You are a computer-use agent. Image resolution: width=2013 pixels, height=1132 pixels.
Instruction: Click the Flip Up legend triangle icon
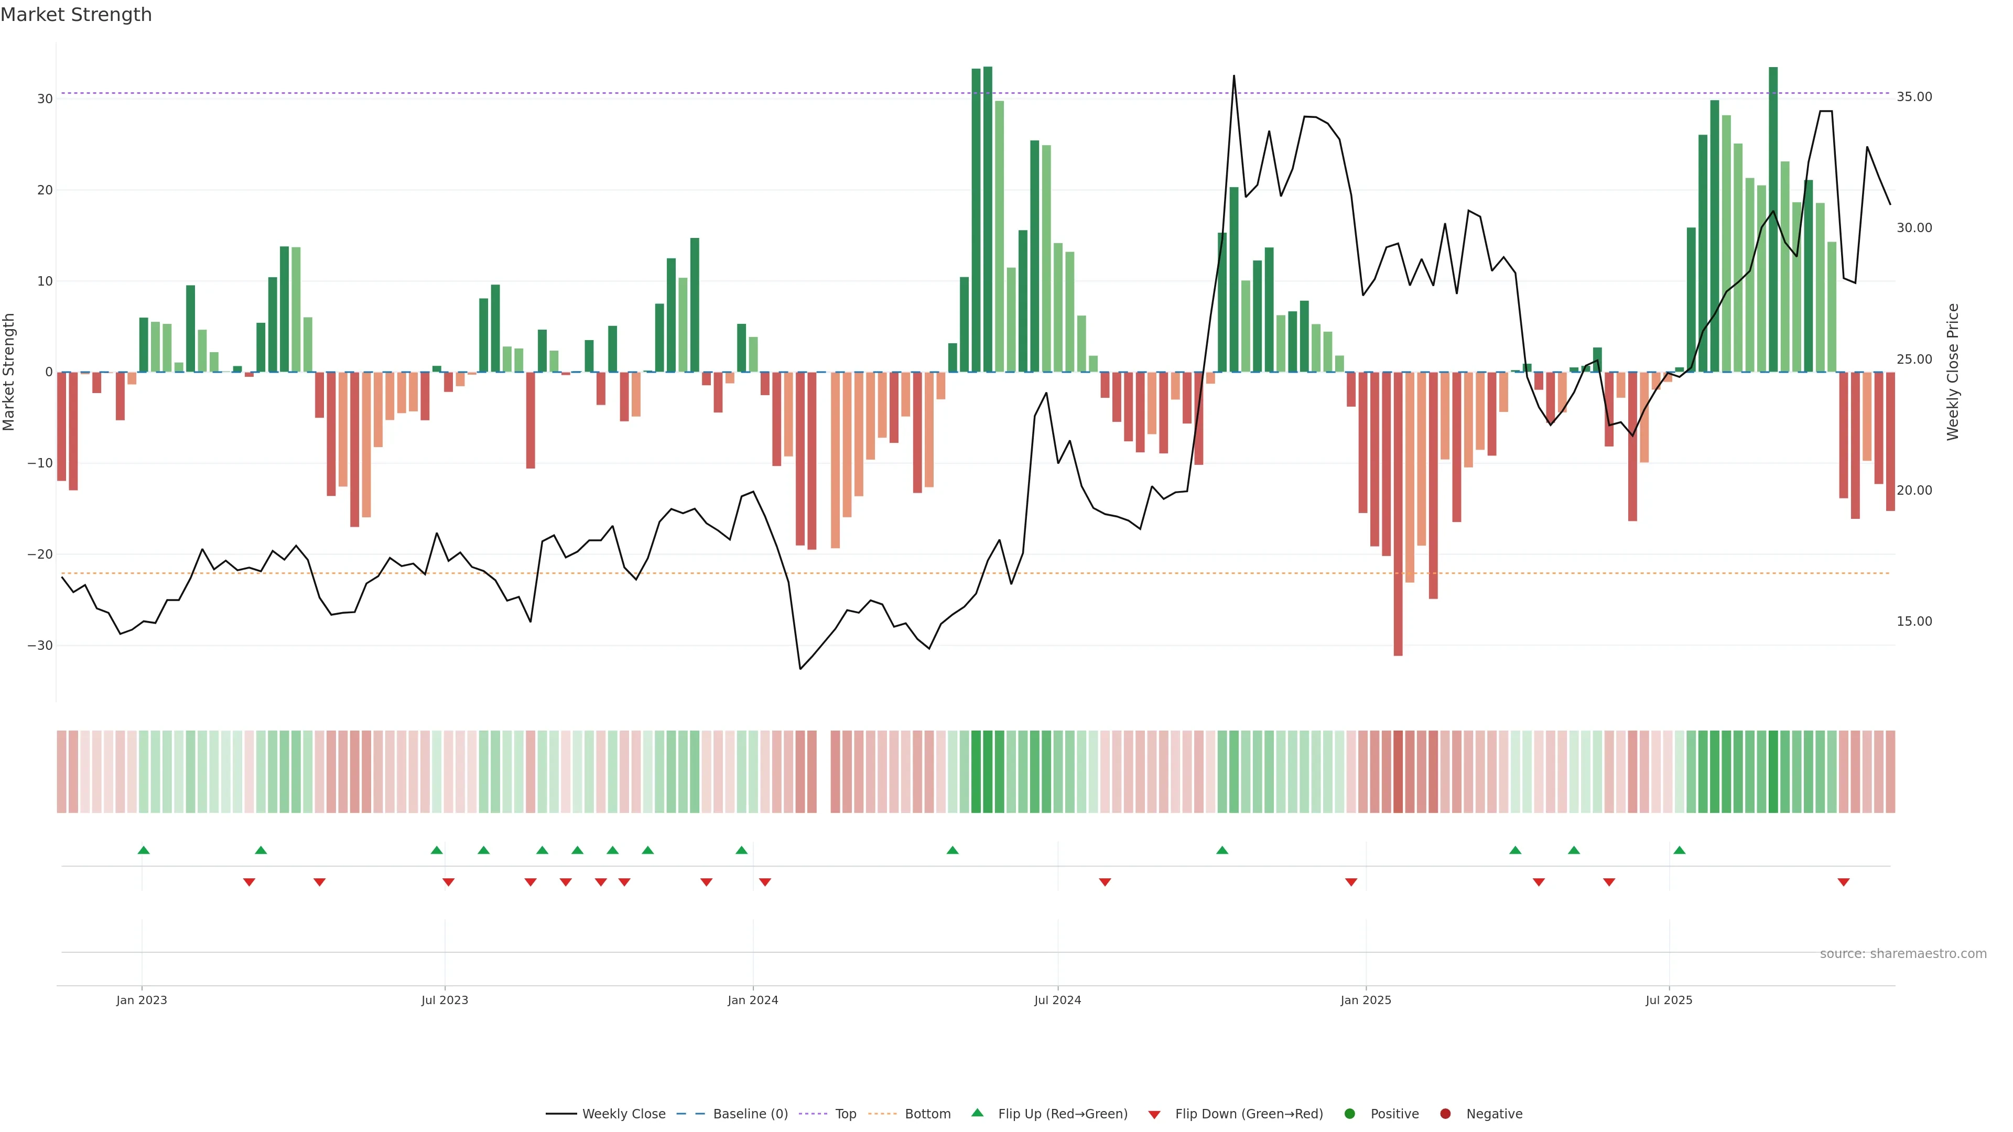click(977, 1113)
